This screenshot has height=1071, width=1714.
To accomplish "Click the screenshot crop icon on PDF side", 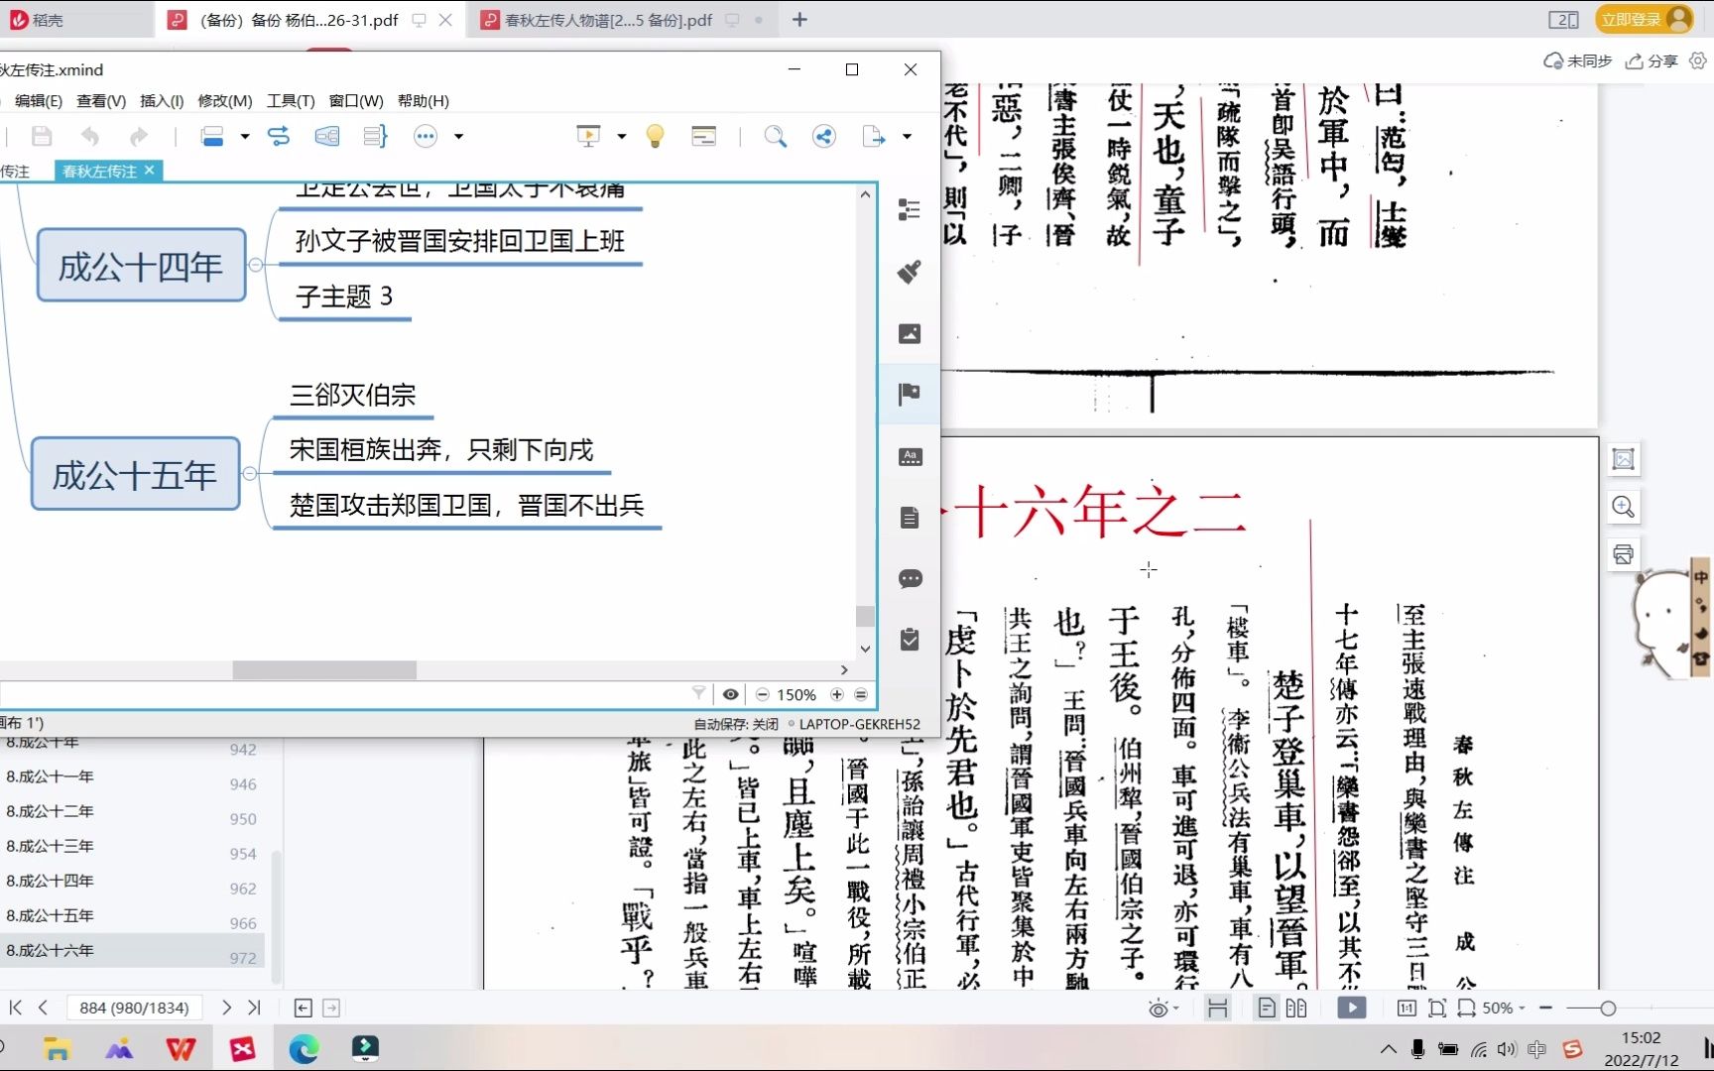I will [x=1624, y=459].
